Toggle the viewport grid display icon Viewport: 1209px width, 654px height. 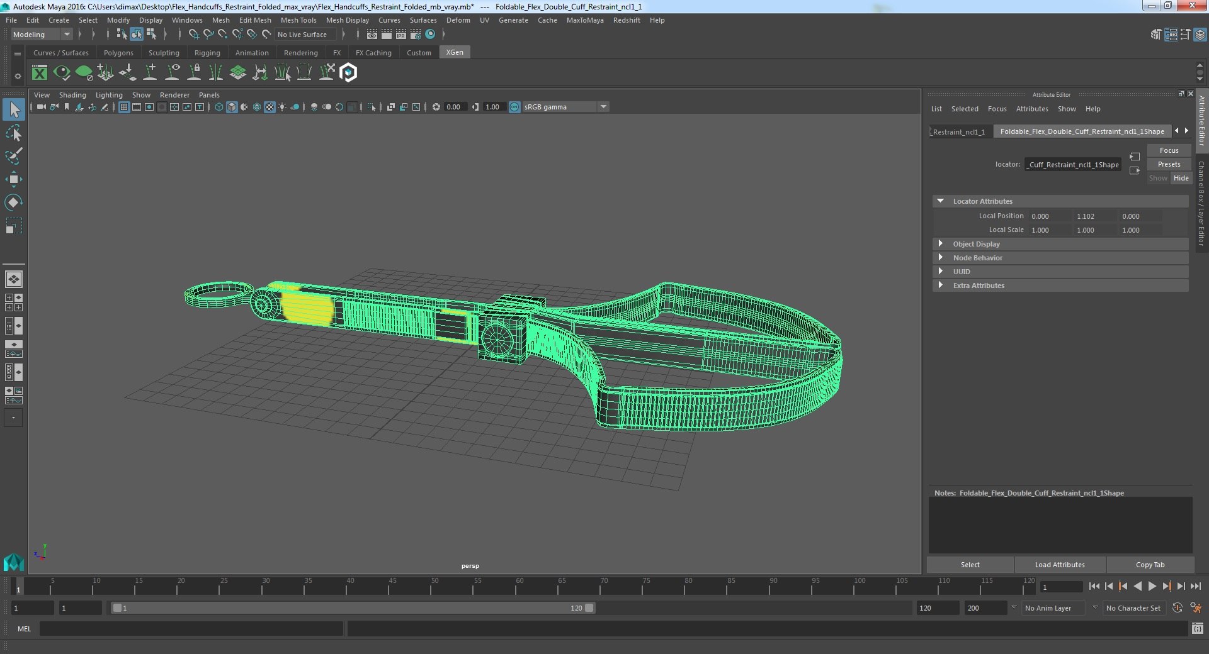click(x=124, y=107)
